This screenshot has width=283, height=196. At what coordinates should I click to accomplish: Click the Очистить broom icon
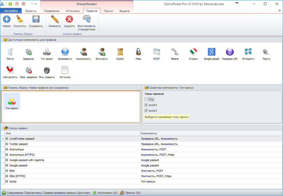coord(20,19)
